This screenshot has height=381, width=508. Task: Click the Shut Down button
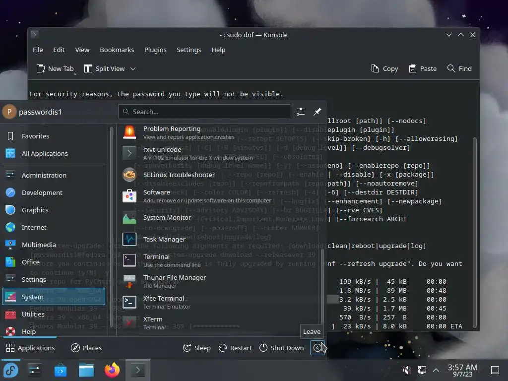tap(282, 348)
